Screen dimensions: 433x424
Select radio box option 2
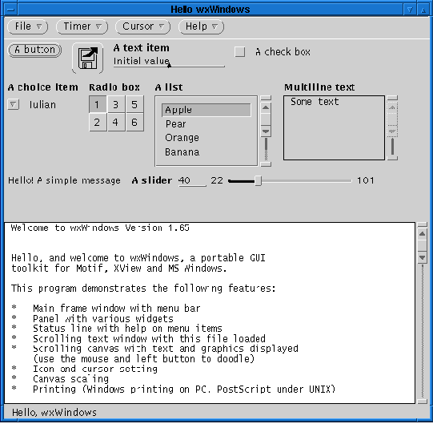click(x=97, y=123)
